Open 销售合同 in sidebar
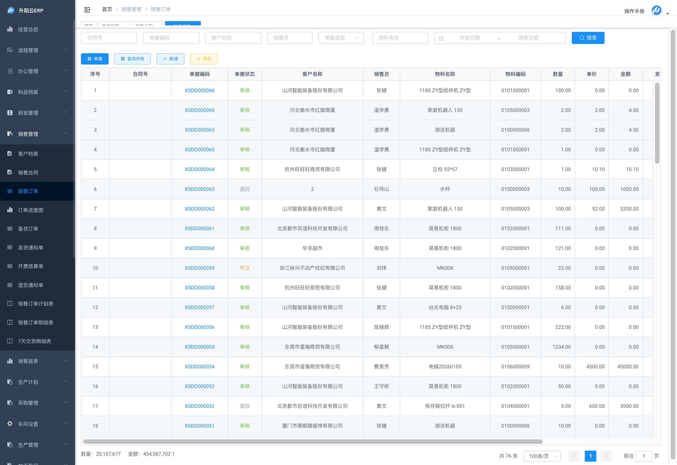Viewport: 677px width, 465px height. pyautogui.click(x=28, y=172)
